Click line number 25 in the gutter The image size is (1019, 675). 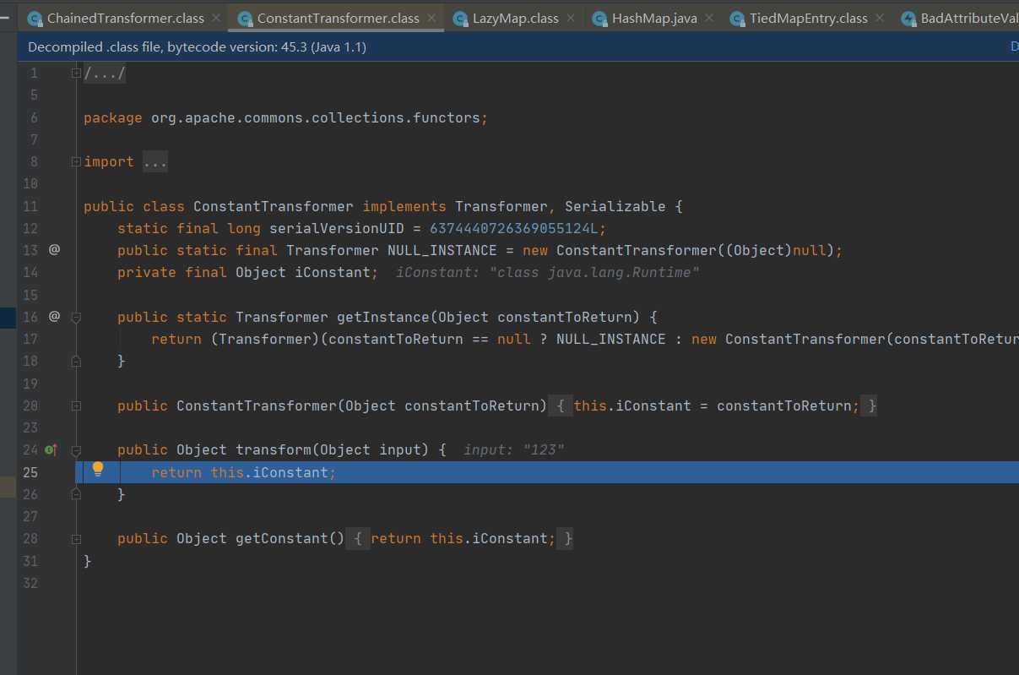30,472
